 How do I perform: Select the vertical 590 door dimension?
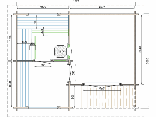pos(73,73)
